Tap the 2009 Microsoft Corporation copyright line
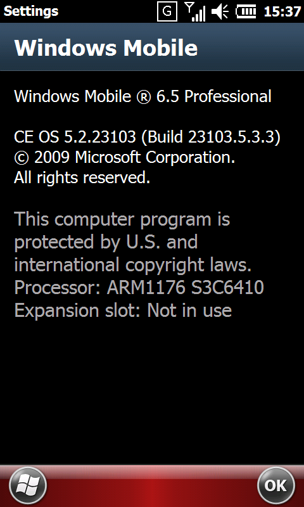 click(x=124, y=157)
